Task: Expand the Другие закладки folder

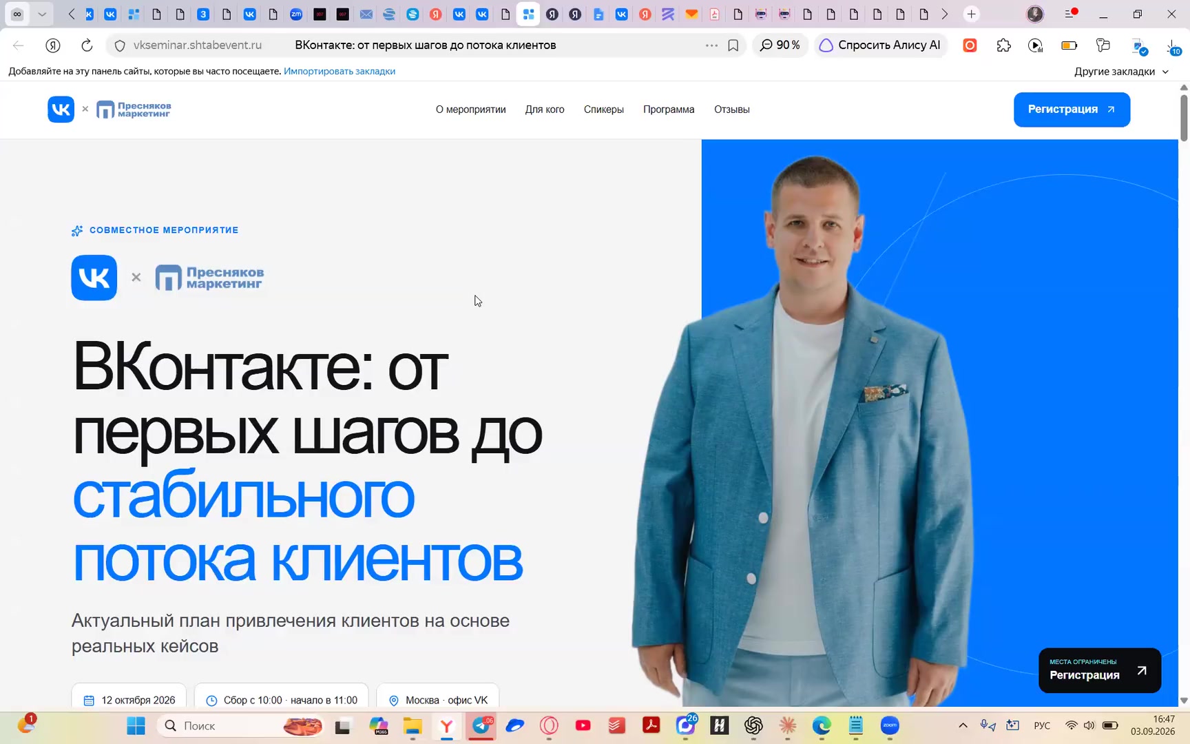Action: click(1121, 72)
